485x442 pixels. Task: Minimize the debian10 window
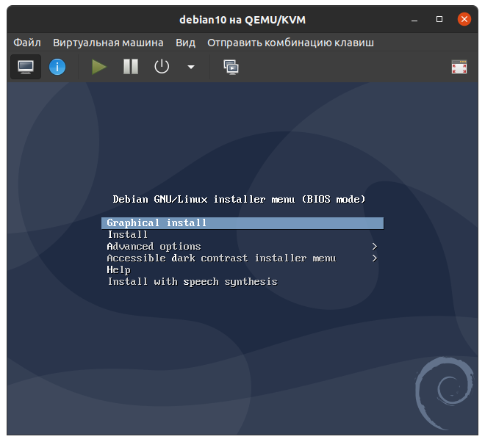414,20
